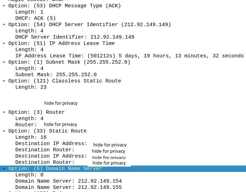Collapse the IP Address Lease Time option

tap(3, 43)
